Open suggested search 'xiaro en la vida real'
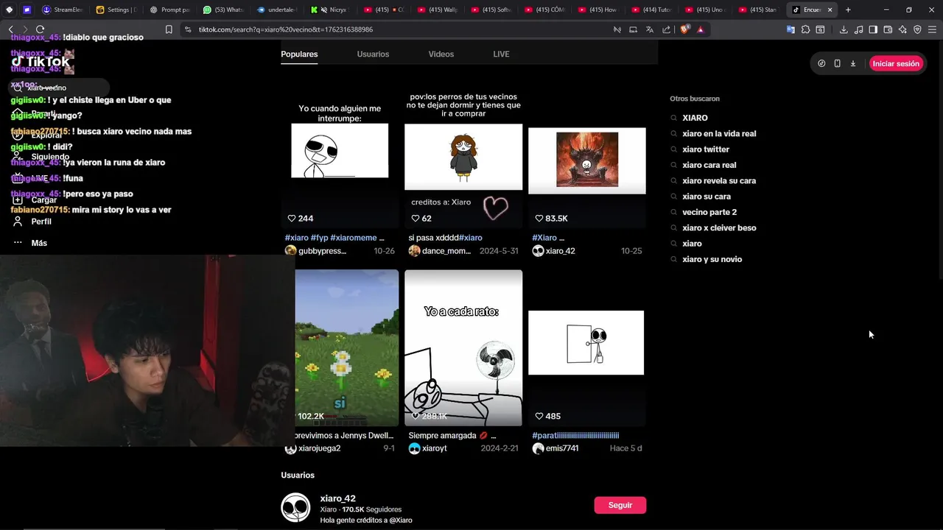 719,134
